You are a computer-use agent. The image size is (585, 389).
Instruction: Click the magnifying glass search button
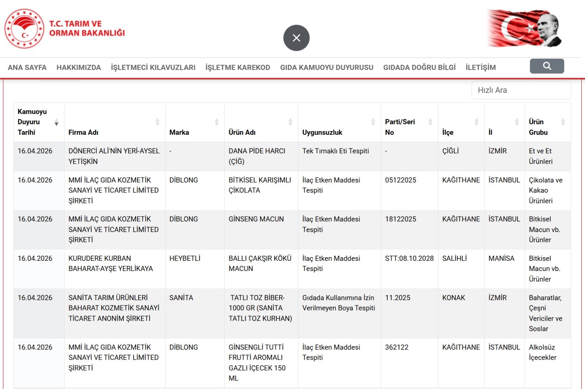click(547, 66)
